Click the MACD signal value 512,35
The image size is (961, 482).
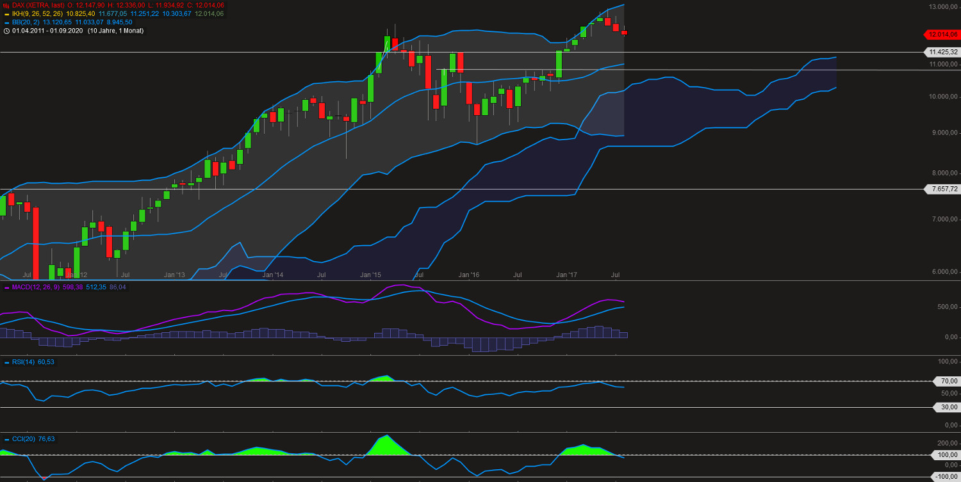(x=96, y=287)
